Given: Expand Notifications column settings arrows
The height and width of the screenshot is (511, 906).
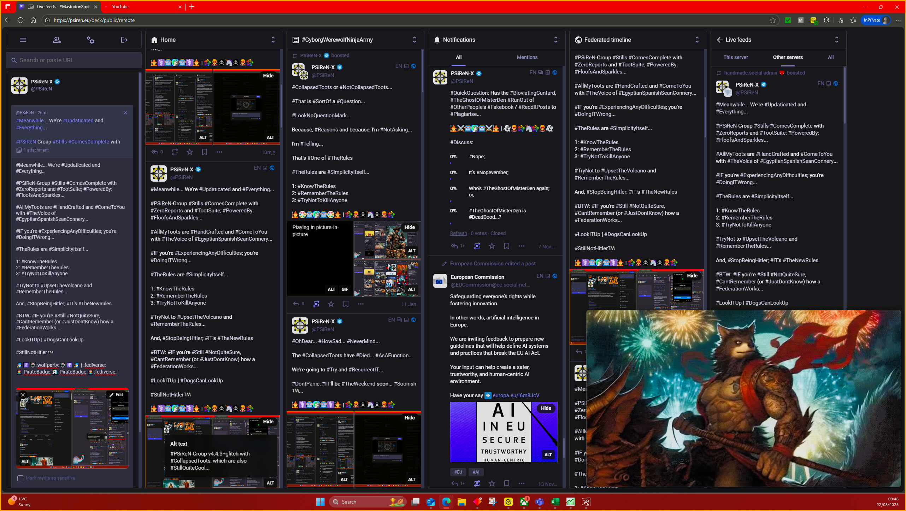Looking at the screenshot, I should [x=555, y=40].
